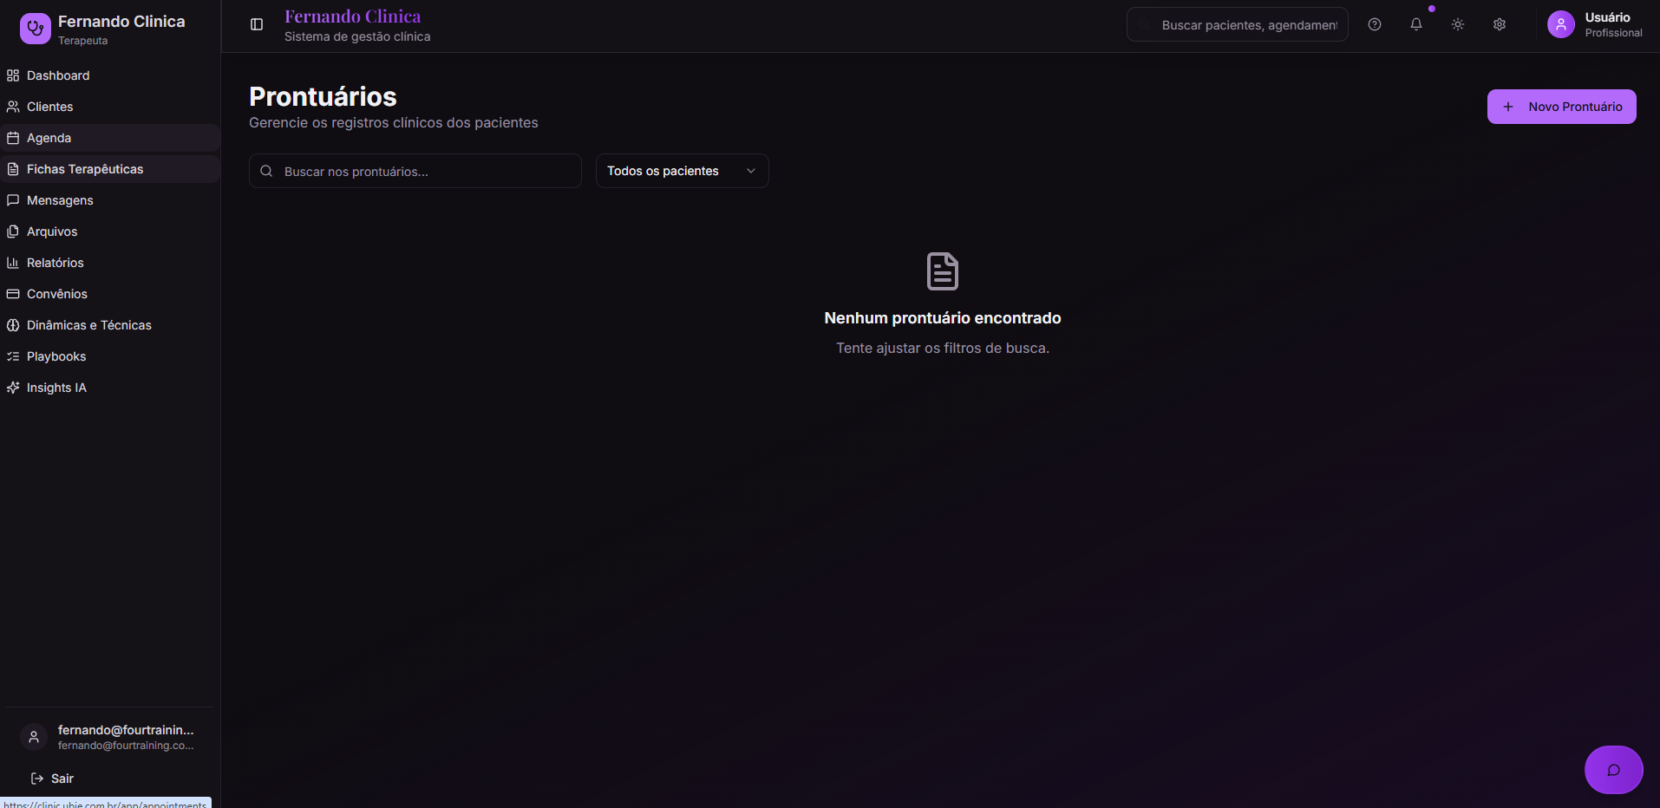Click the Playbooks checklist icon
The height and width of the screenshot is (808, 1660).
click(13, 356)
